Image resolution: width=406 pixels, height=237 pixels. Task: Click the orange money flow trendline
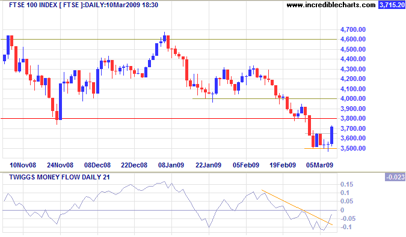(x=297, y=208)
